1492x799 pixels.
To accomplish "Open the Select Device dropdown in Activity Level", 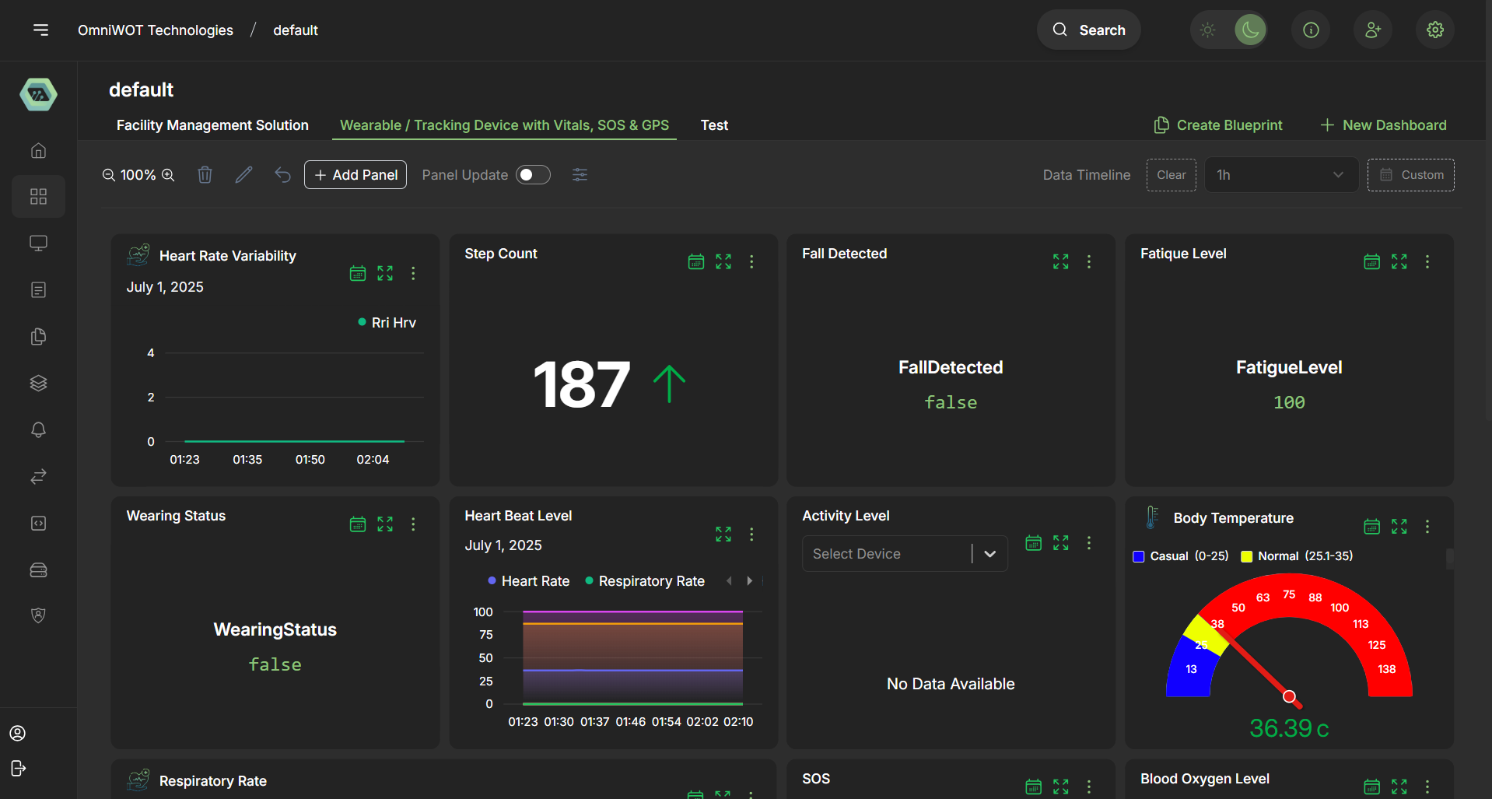I will pyautogui.click(x=904, y=553).
